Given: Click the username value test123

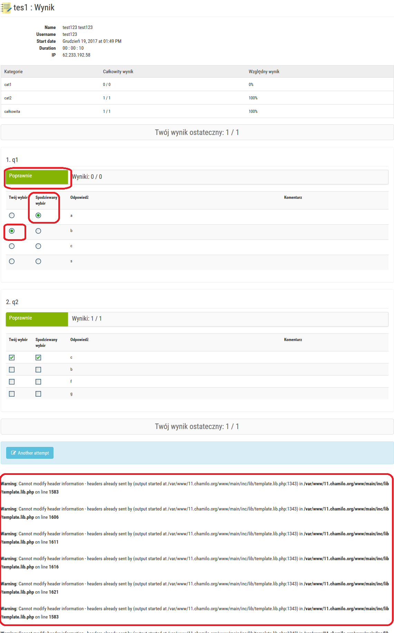Looking at the screenshot, I should click(70, 34).
